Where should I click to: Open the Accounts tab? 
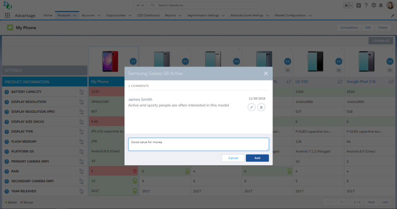[88, 15]
